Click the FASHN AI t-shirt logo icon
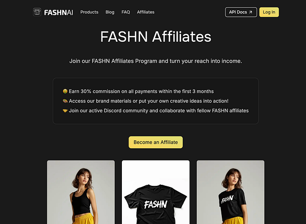The height and width of the screenshot is (224, 306). click(37, 12)
